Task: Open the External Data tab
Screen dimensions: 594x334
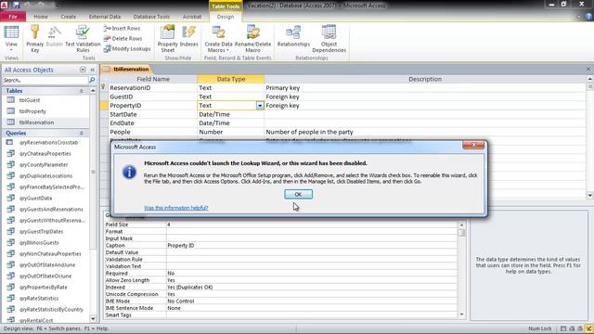Action: click(105, 17)
